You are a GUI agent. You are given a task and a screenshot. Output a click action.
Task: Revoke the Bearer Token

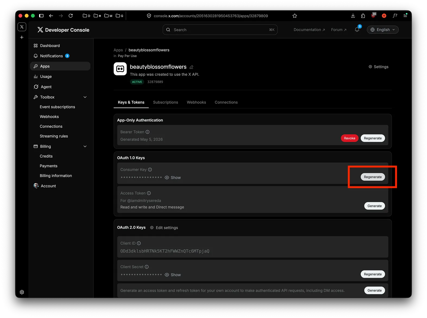(x=350, y=138)
